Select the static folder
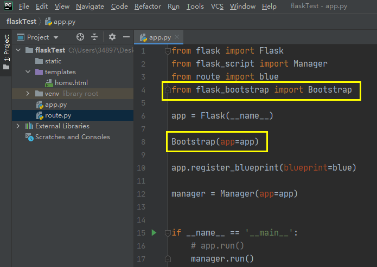Image resolution: width=377 pixels, height=267 pixels. click(x=53, y=61)
